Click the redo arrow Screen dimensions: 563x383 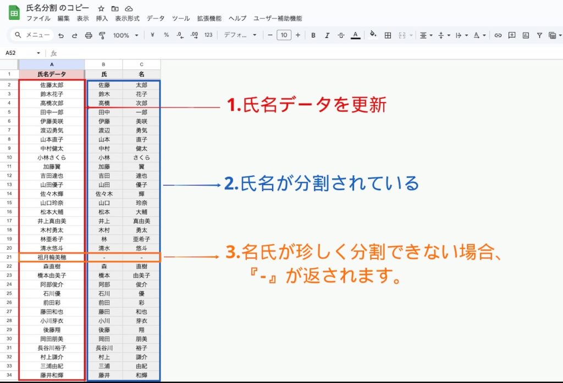coord(75,35)
